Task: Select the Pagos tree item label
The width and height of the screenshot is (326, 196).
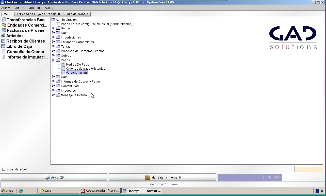Action: (65, 60)
